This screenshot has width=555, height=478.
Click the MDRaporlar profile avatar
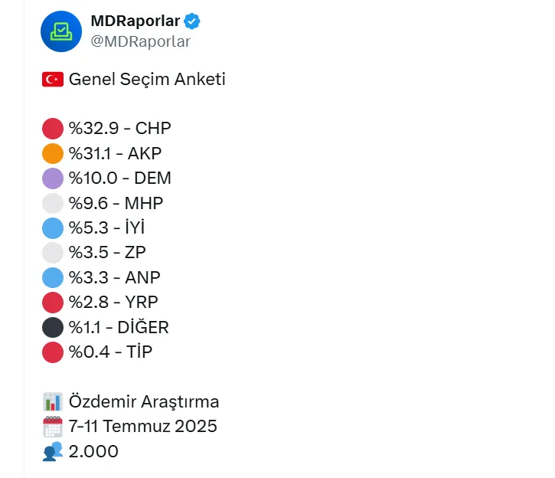[x=61, y=31]
